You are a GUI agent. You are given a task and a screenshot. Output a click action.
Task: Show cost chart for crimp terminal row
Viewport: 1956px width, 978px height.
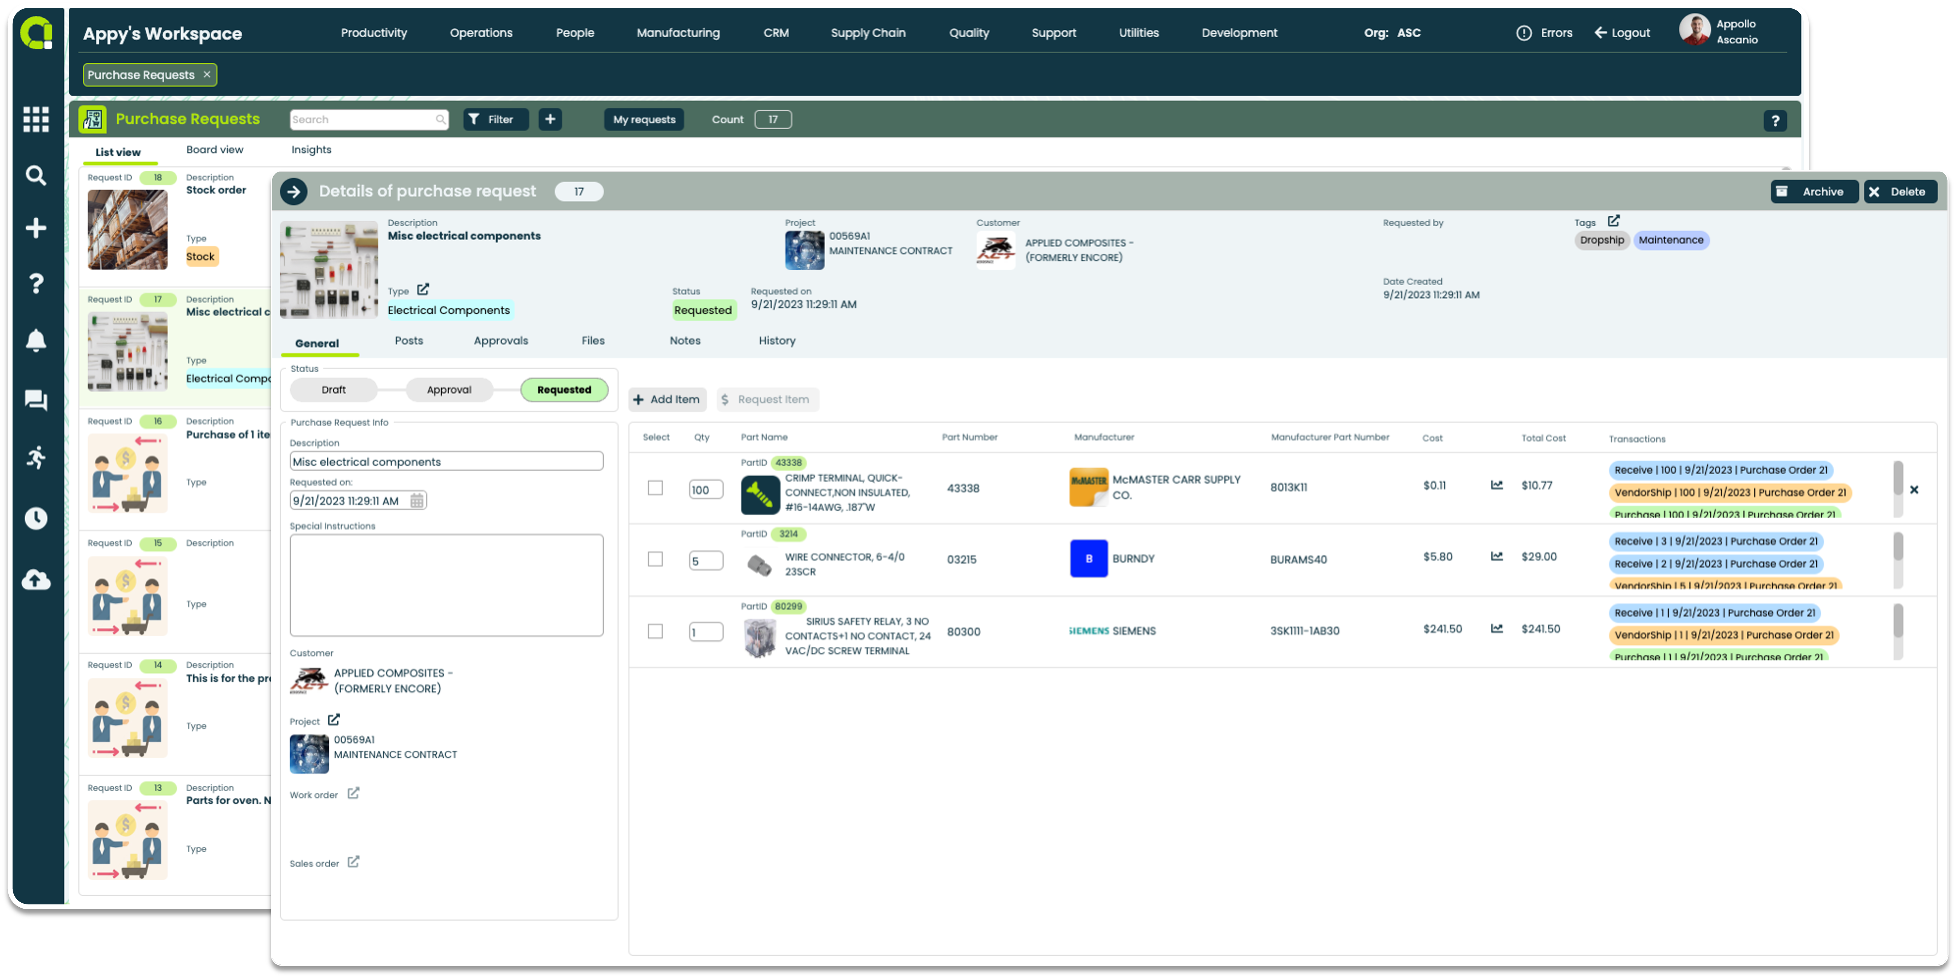click(1496, 485)
